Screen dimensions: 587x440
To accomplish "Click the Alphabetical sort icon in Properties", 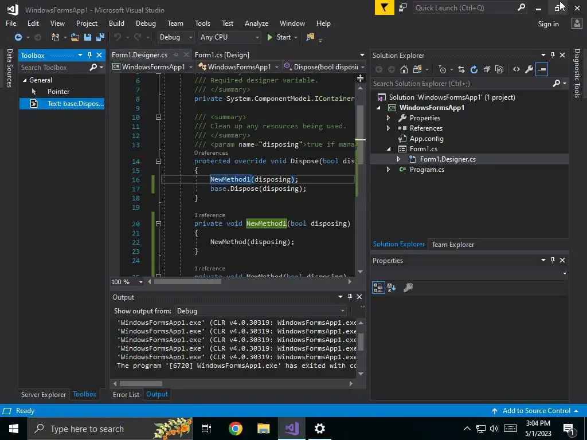I will coord(392,288).
